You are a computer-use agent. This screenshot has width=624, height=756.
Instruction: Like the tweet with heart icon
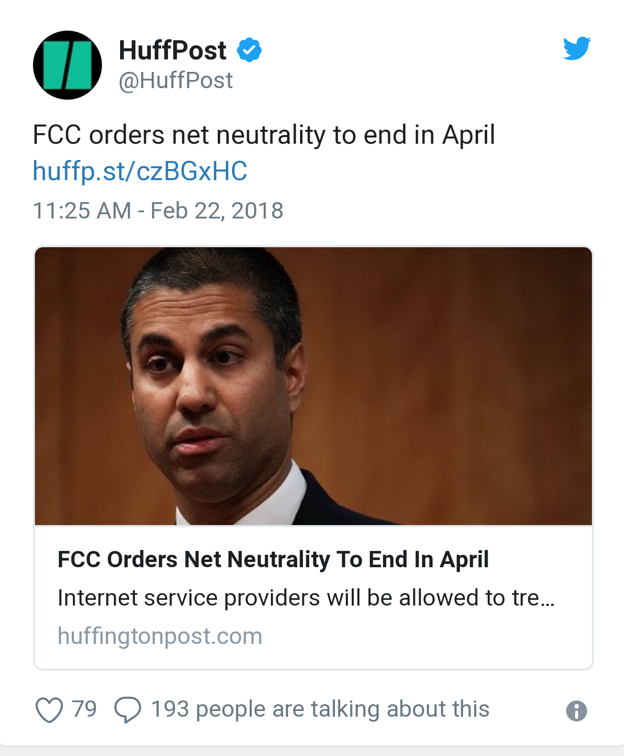coord(49,710)
